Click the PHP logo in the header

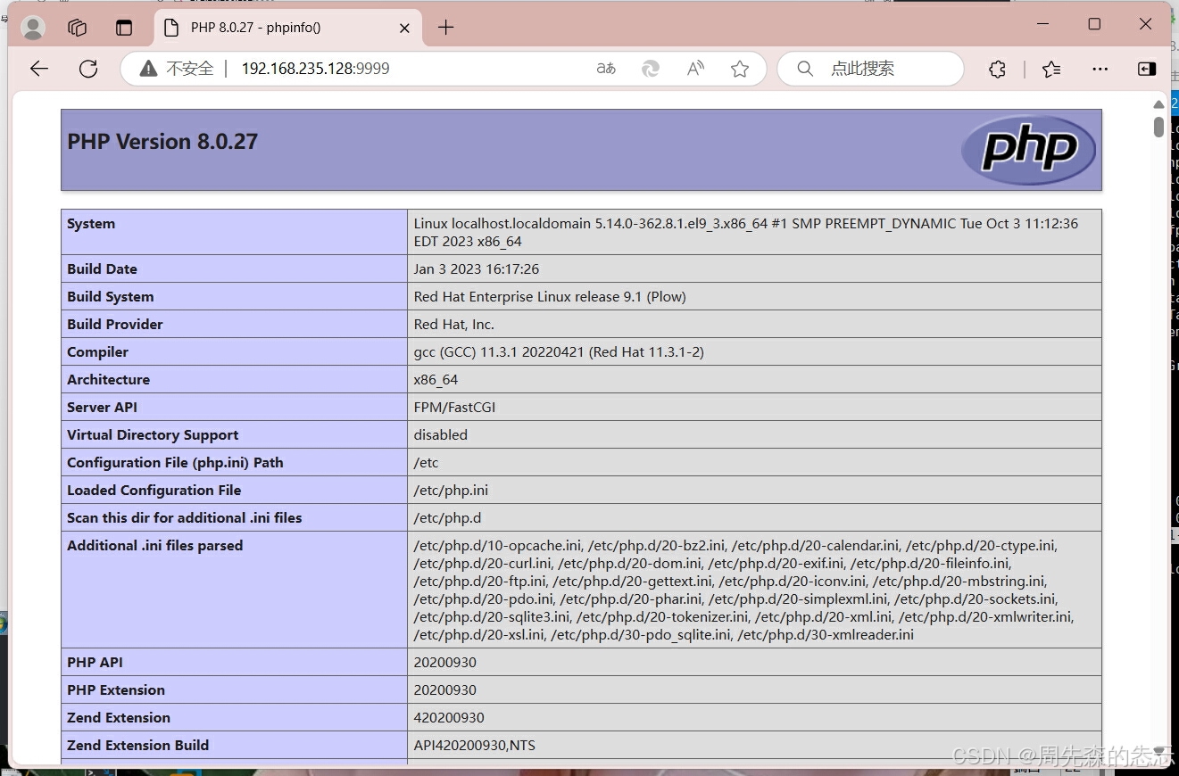click(x=1029, y=150)
